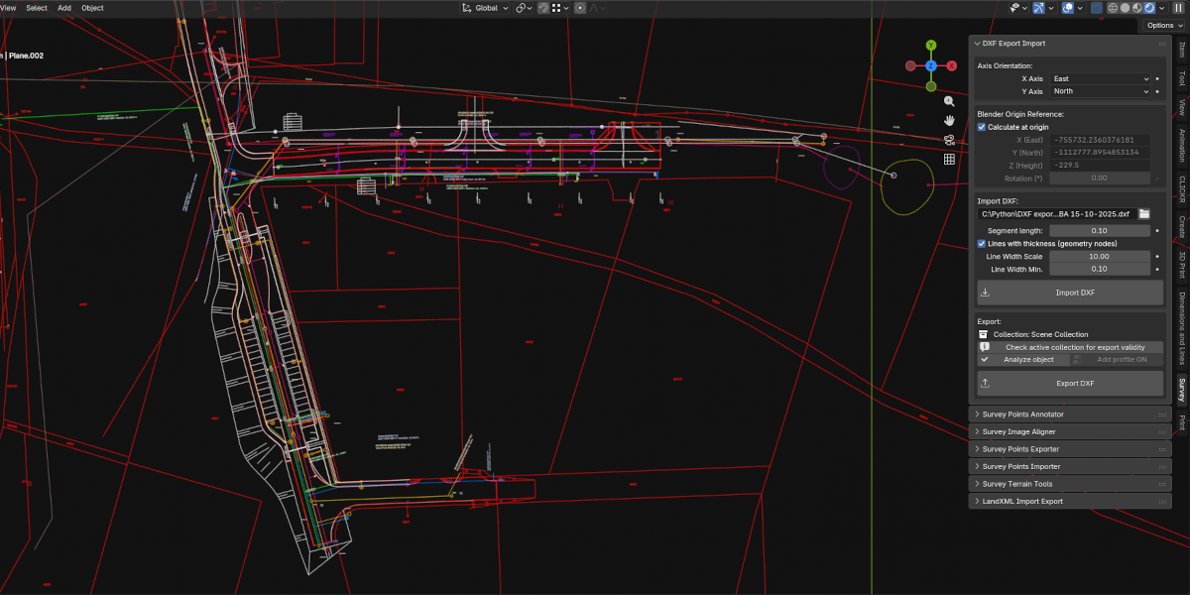Expand Survey Points Importer panel
Viewport: 1190px width, 595px height.
click(1070, 466)
